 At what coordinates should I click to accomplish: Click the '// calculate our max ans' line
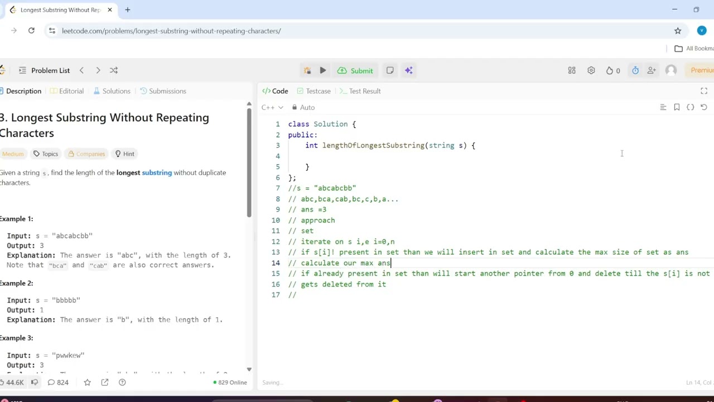[339, 263]
